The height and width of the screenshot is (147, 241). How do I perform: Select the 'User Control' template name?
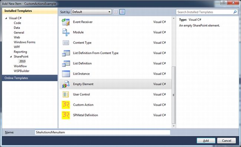coord(82,94)
